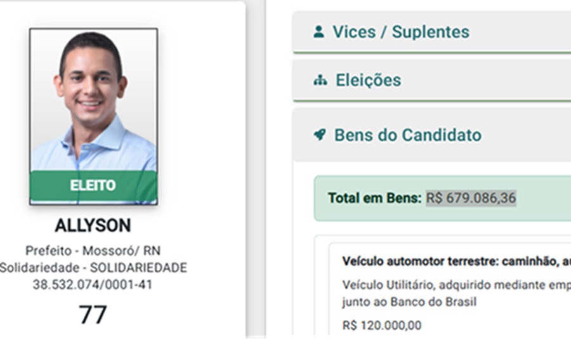This screenshot has width=571, height=339.
Task: Click the Solidariedade party name line
Action: point(93,268)
